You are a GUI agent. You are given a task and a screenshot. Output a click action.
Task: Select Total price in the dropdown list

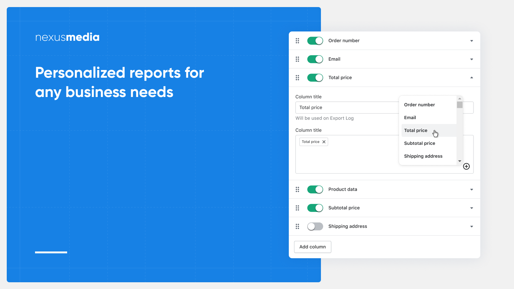tap(429, 130)
